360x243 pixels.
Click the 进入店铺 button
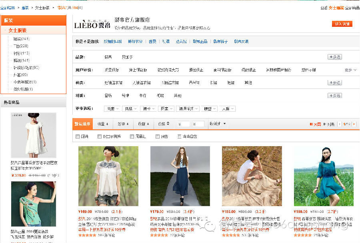tap(342, 24)
